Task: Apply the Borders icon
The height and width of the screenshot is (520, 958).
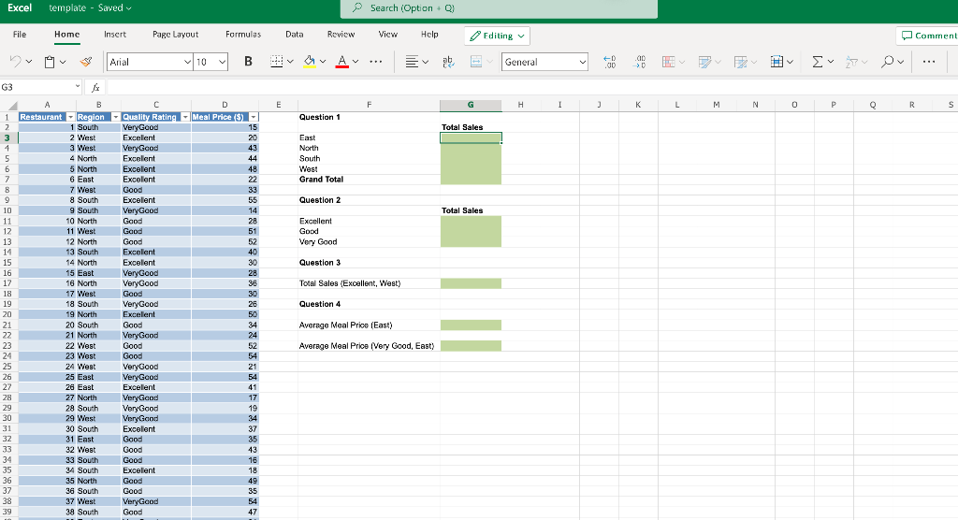Action: pyautogui.click(x=276, y=62)
